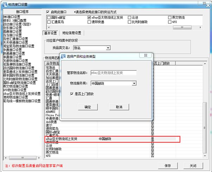
Task: Select EMS接口设置 in interface list
Action: [x=12, y=17]
